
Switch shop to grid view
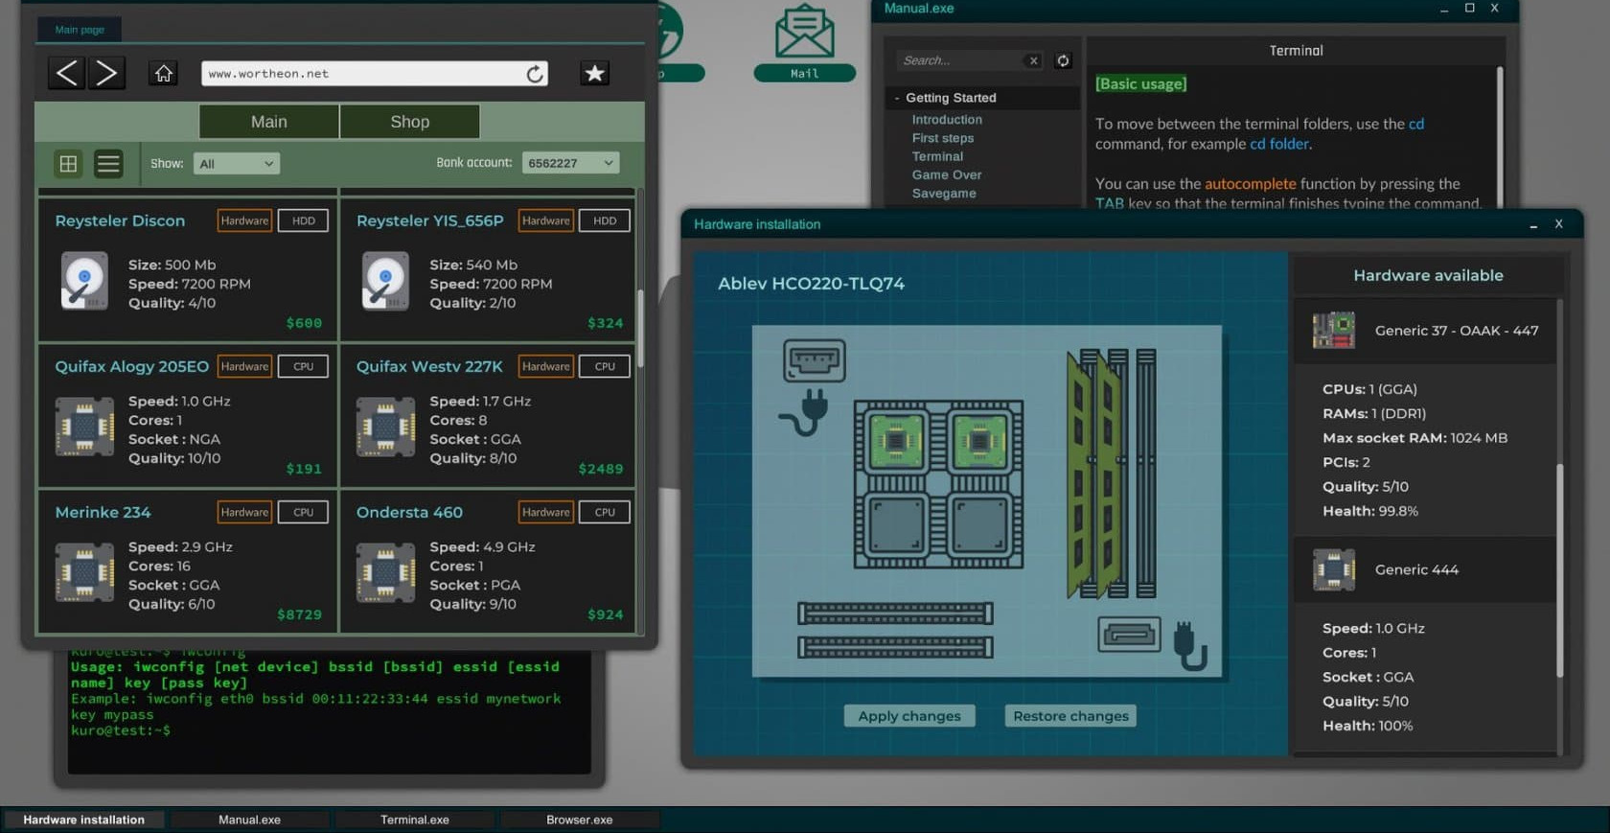pyautogui.click(x=69, y=164)
